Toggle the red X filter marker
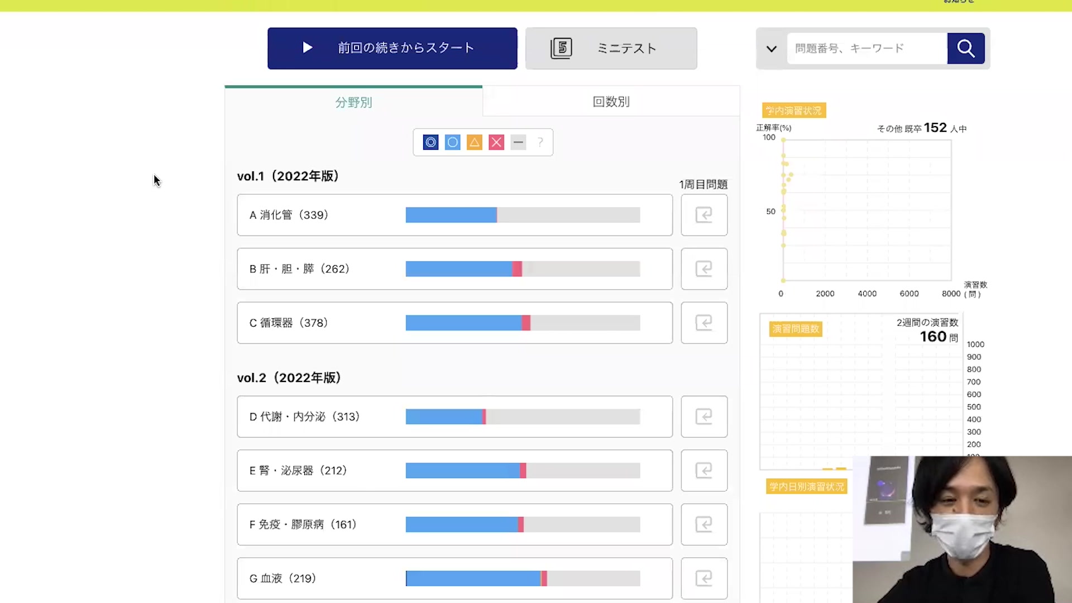Viewport: 1072px width, 603px height. coord(496,142)
